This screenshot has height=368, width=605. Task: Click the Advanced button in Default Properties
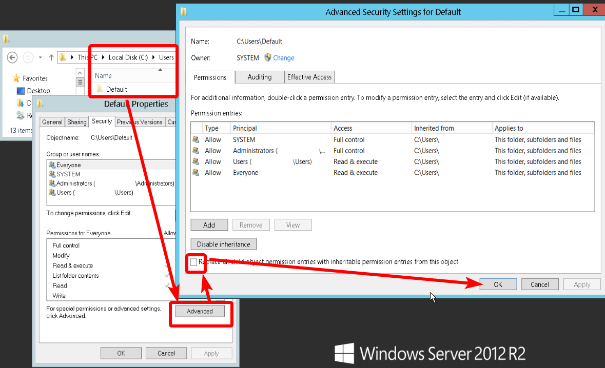pyautogui.click(x=200, y=311)
